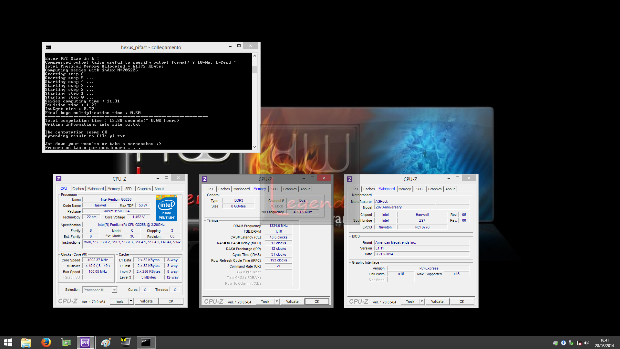
Task: Click the tray icon with the red X badge
Action: coord(579,343)
